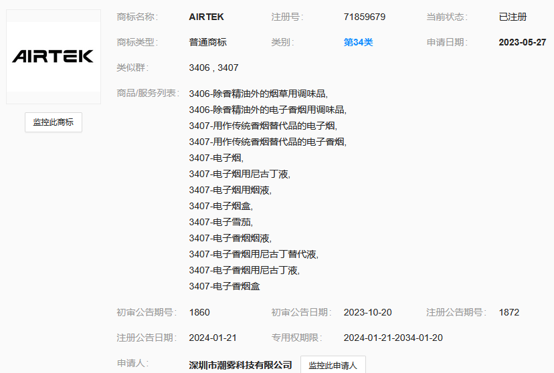Click registration announcement date 2024-01-21

click(x=213, y=338)
